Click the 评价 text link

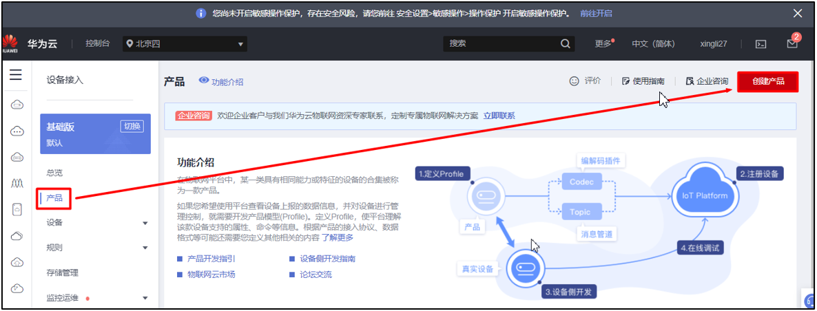592,81
